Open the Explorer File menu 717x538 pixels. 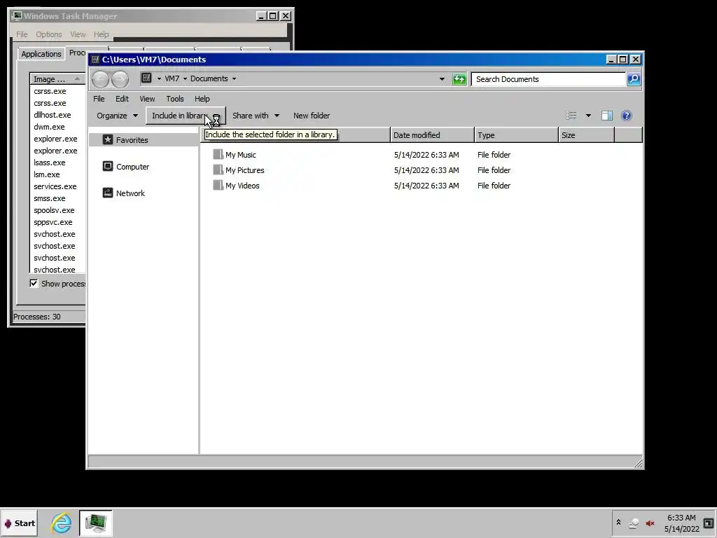point(99,99)
